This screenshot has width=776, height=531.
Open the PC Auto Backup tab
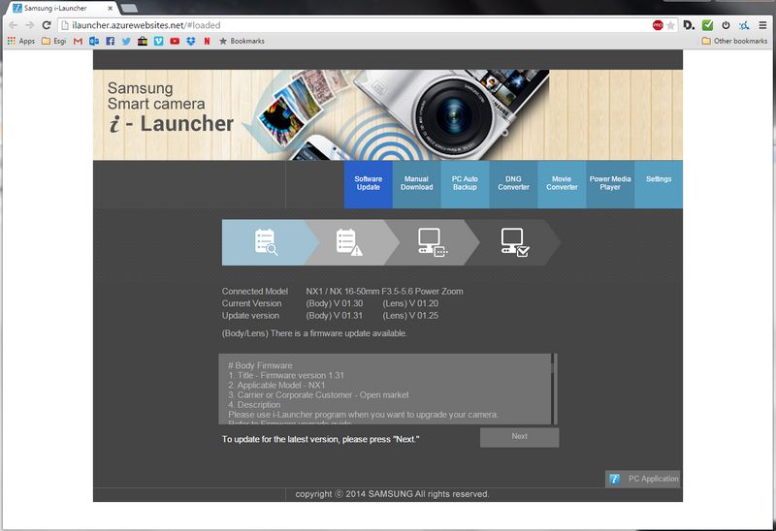(x=465, y=183)
